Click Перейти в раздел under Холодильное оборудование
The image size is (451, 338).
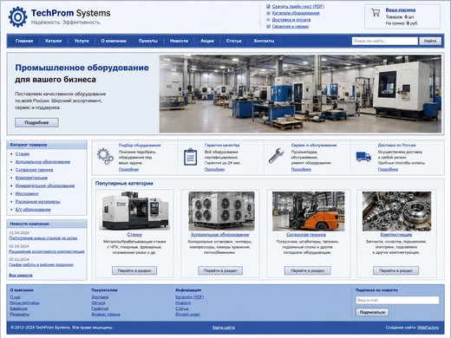[220, 270]
